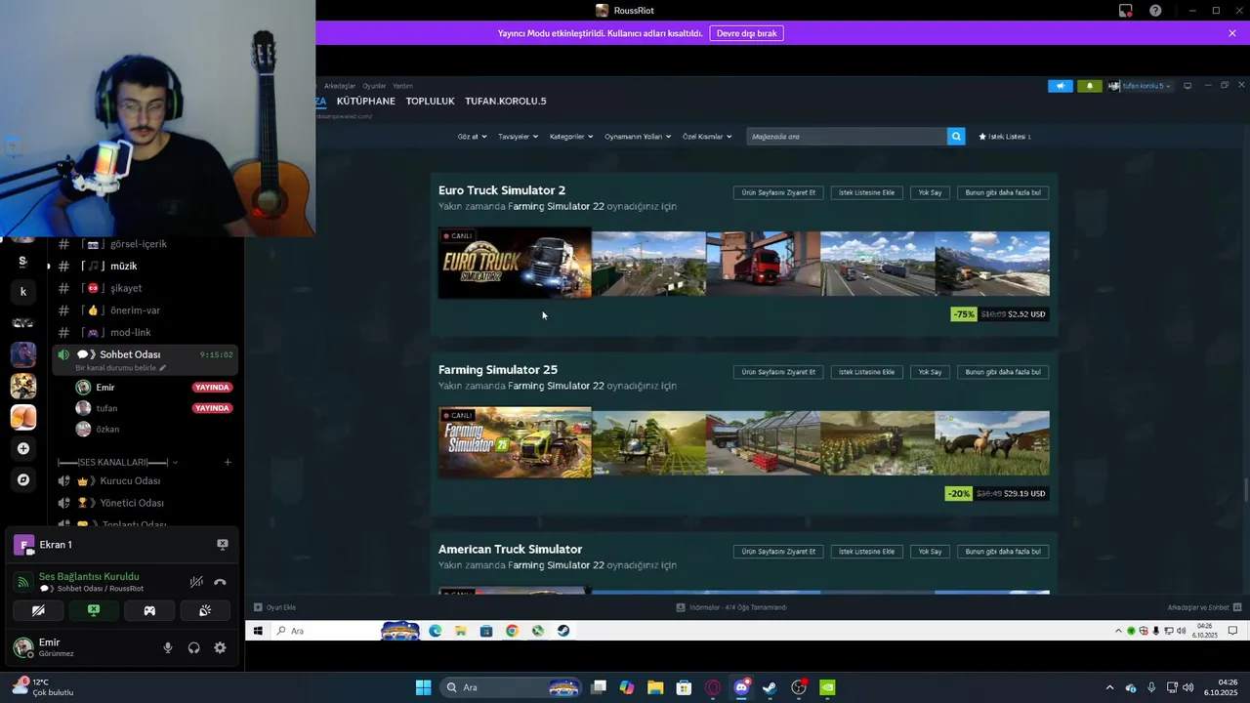This screenshot has width=1250, height=703.
Task: Click Devre dışı bırak to disable streamer mode
Action: (746, 33)
